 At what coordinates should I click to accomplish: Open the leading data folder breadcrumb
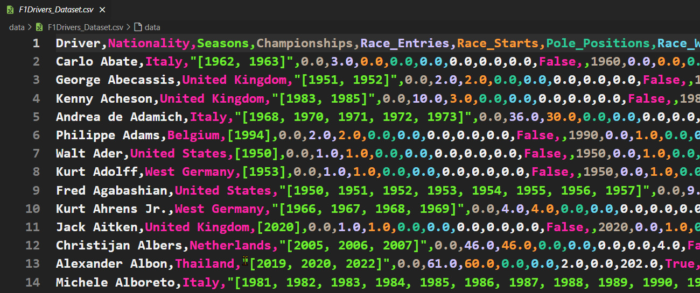pos(17,27)
